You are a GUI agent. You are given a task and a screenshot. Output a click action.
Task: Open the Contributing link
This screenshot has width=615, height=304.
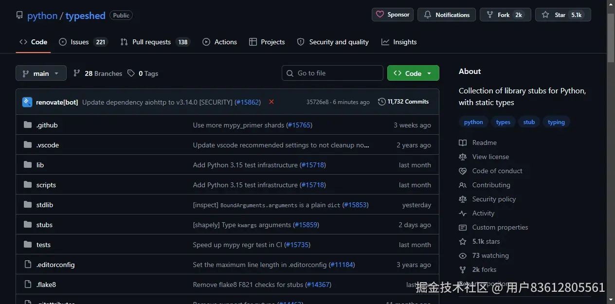click(491, 185)
